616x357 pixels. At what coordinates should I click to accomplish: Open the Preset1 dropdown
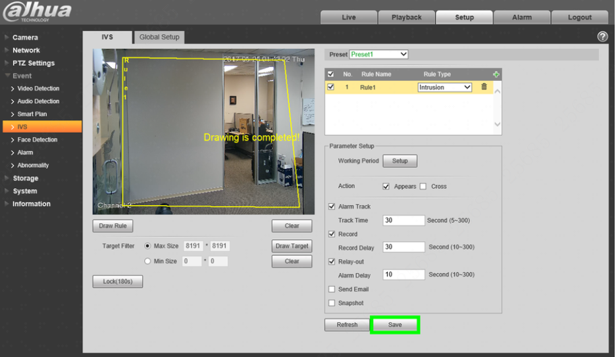click(378, 54)
